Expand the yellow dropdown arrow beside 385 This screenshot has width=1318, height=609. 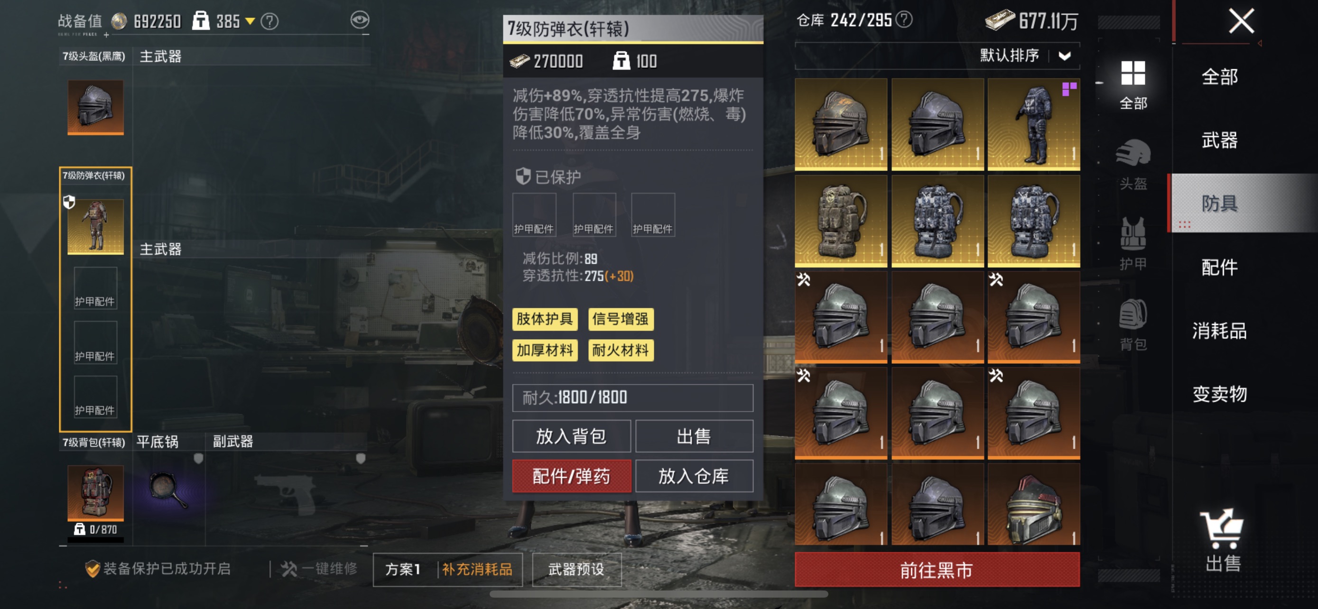(x=250, y=21)
